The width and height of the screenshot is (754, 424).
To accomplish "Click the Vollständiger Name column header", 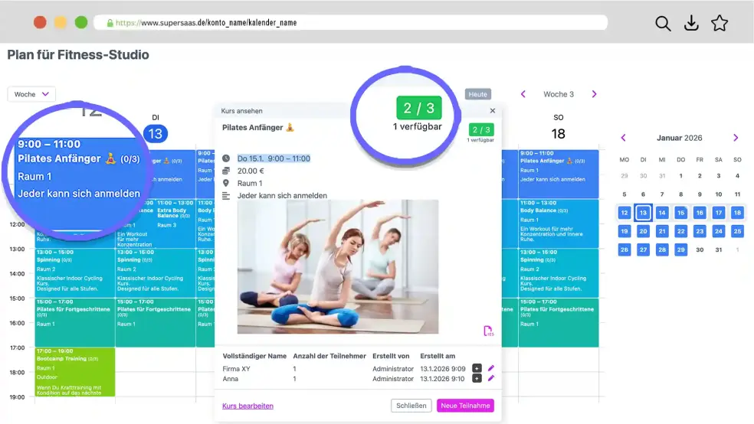I will [254, 356].
